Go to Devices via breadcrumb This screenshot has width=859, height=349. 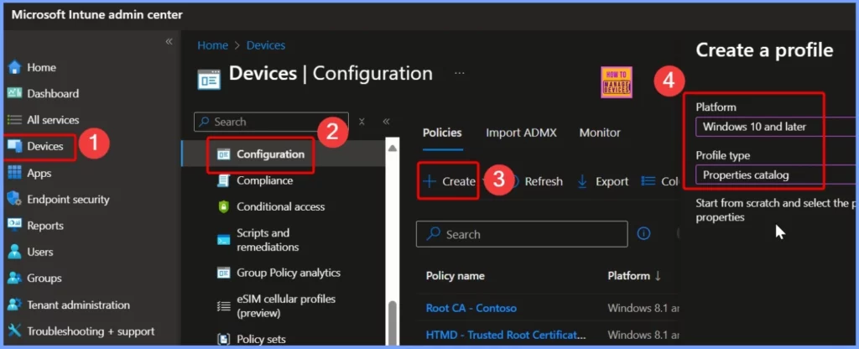coord(266,45)
